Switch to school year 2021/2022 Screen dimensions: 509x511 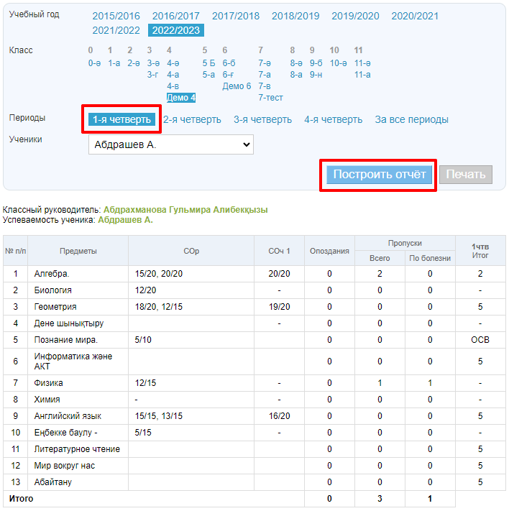(116, 30)
